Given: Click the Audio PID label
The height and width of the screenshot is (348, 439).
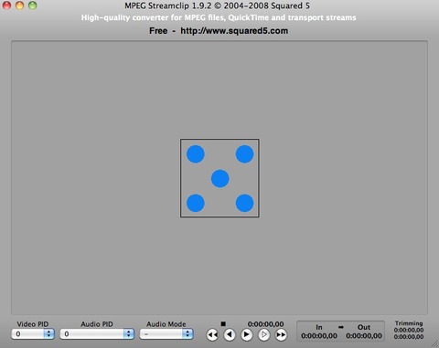Looking at the screenshot, I should tap(97, 324).
